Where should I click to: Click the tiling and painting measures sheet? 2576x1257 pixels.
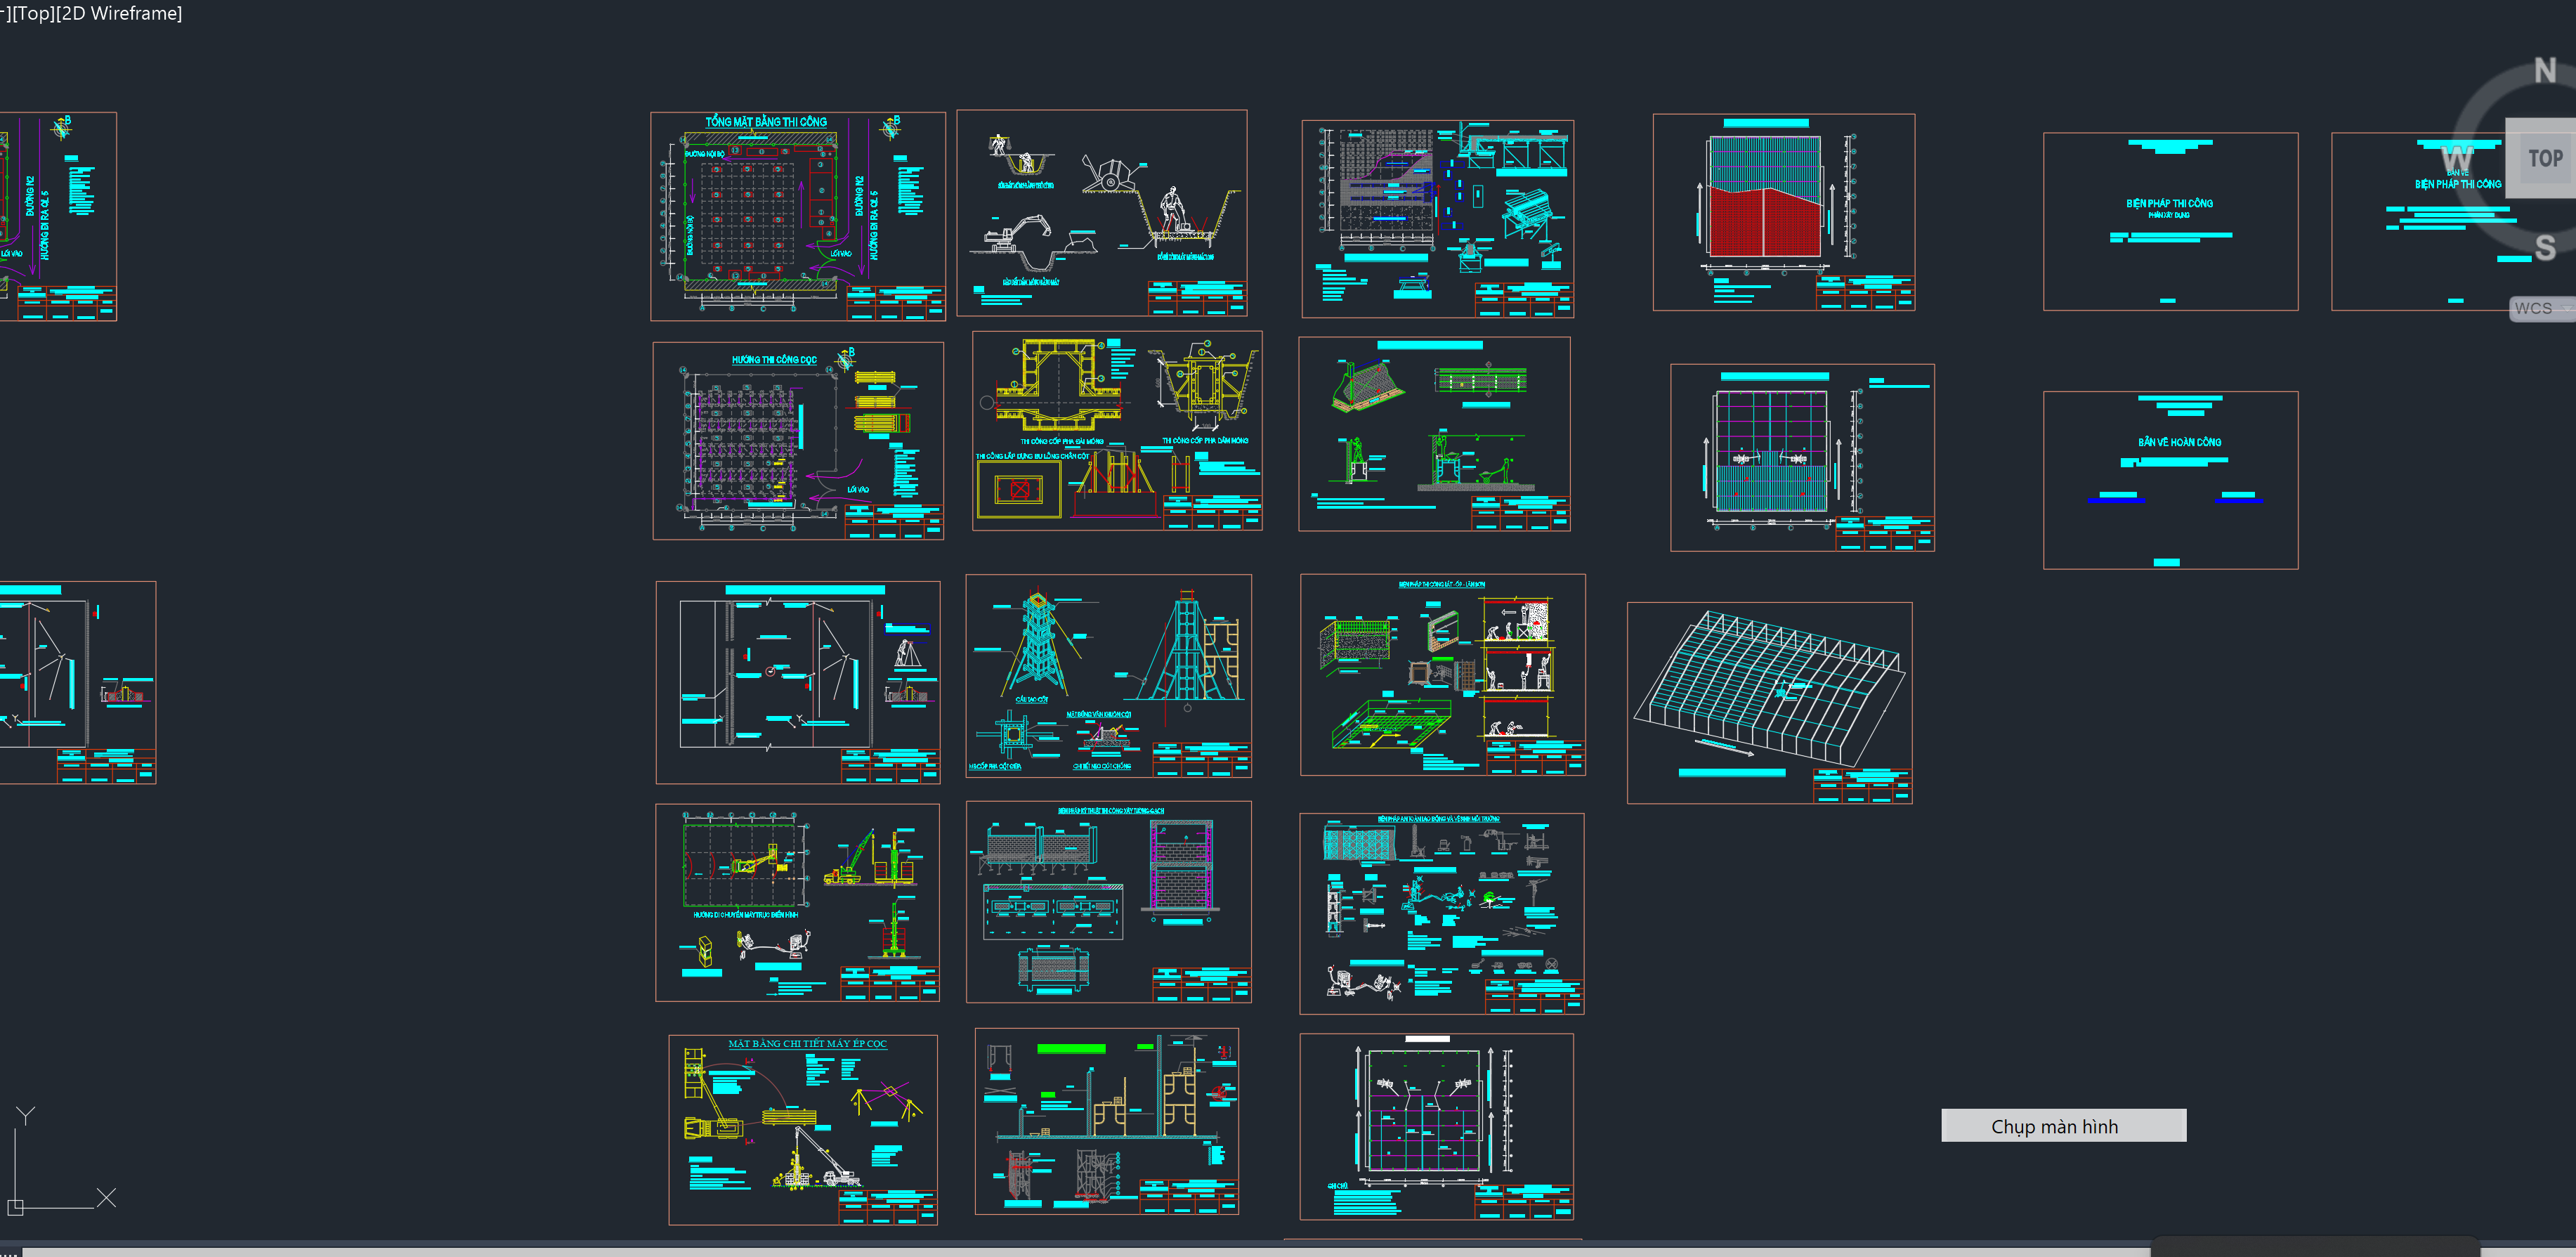[x=1442, y=674]
